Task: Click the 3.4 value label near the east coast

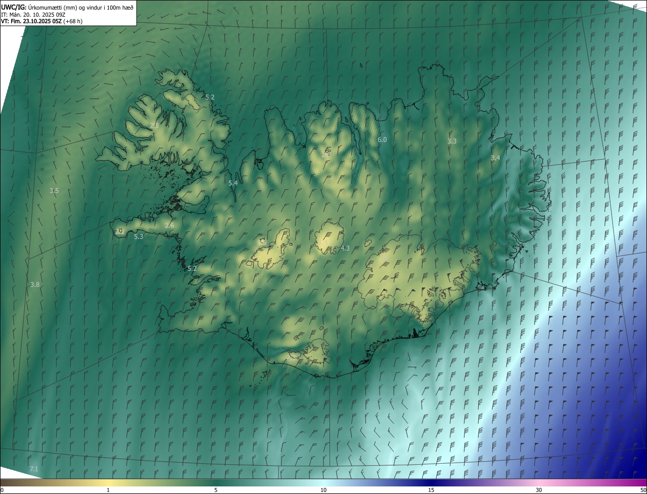Action: pyautogui.click(x=495, y=158)
